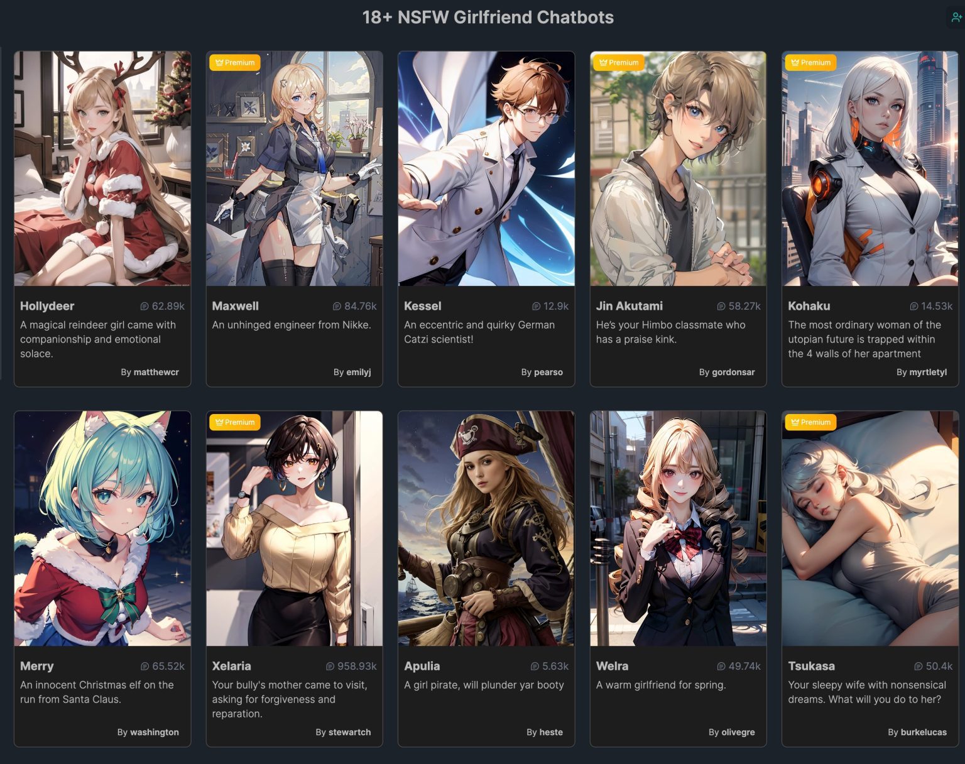Click the Jin Akutami name heading
The height and width of the screenshot is (764, 965).
tap(630, 306)
